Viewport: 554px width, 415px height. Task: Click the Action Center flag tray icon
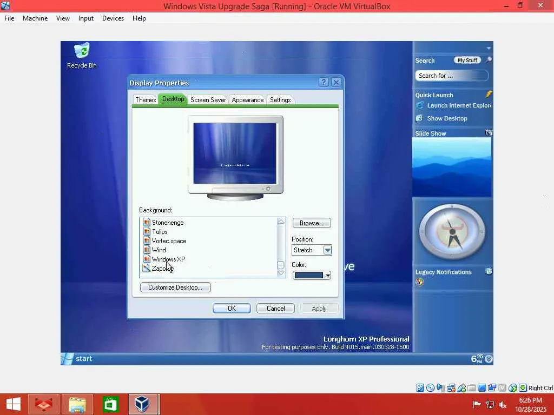coord(477,404)
